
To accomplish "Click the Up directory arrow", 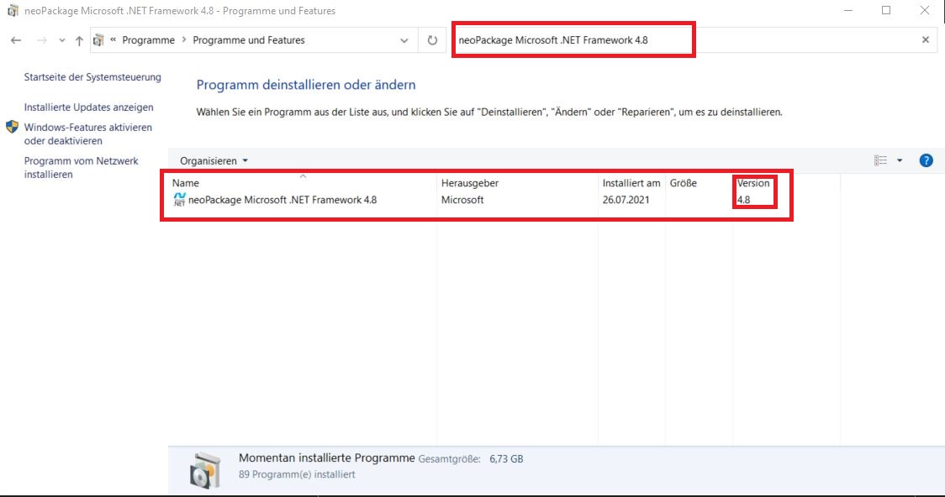I will (x=79, y=40).
